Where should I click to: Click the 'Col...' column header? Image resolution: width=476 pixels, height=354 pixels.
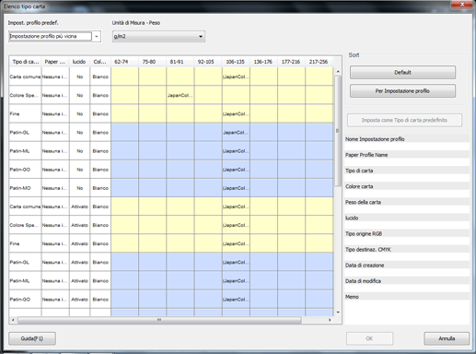100,62
